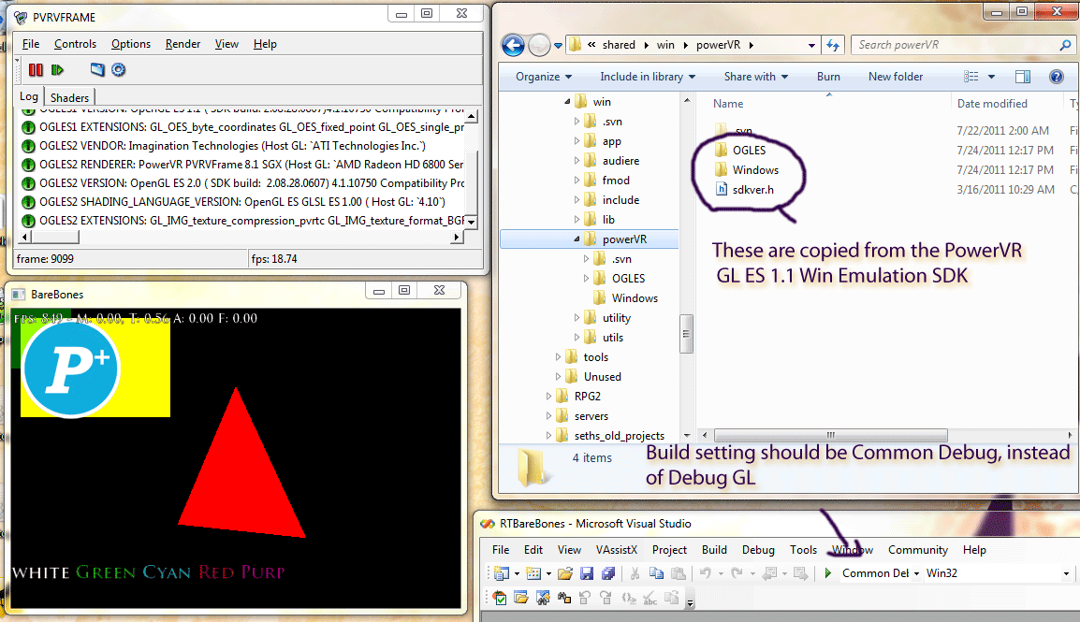This screenshot has height=622, width=1080.
Task: Click the New folder button
Action: 895,77
